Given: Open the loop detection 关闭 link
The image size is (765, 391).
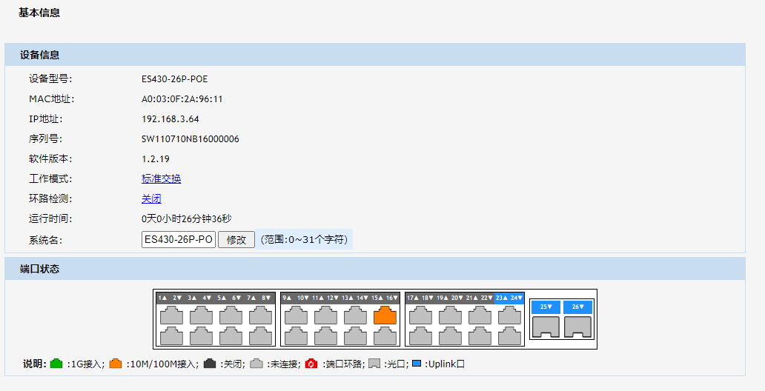Looking at the screenshot, I should tap(151, 198).
